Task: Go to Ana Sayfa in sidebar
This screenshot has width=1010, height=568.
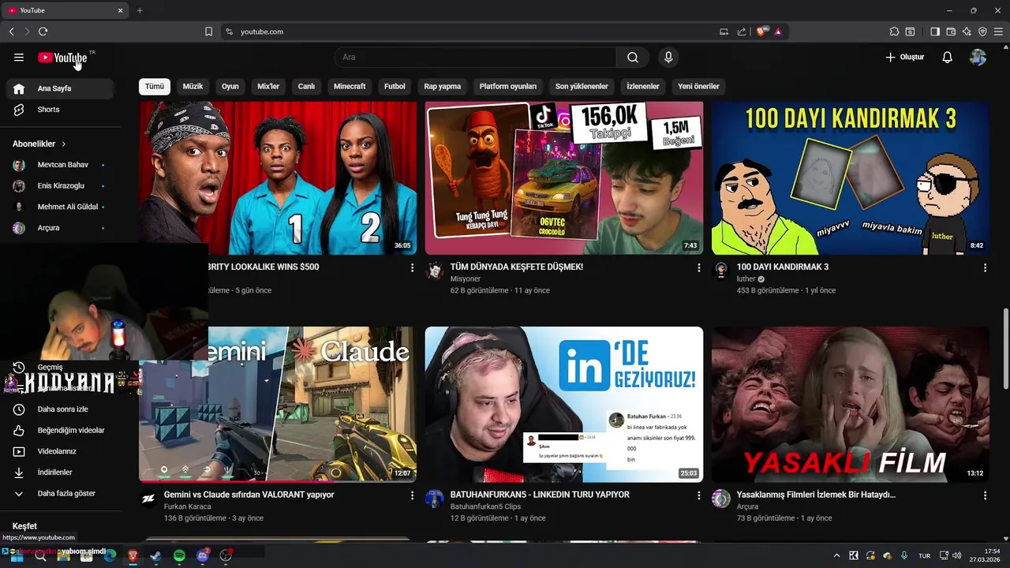Action: click(61, 88)
